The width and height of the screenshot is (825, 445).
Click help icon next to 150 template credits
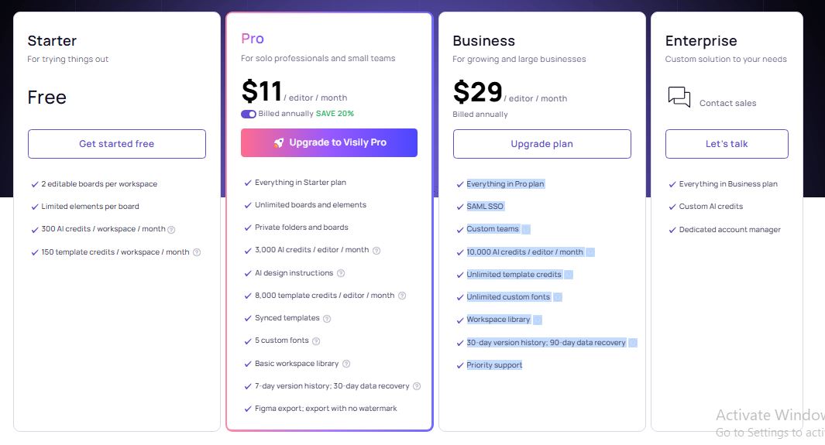(197, 252)
